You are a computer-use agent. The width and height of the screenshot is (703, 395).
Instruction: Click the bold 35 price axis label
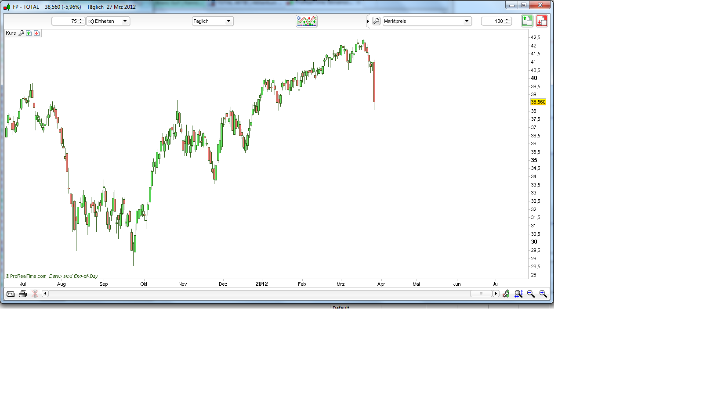[x=534, y=160]
